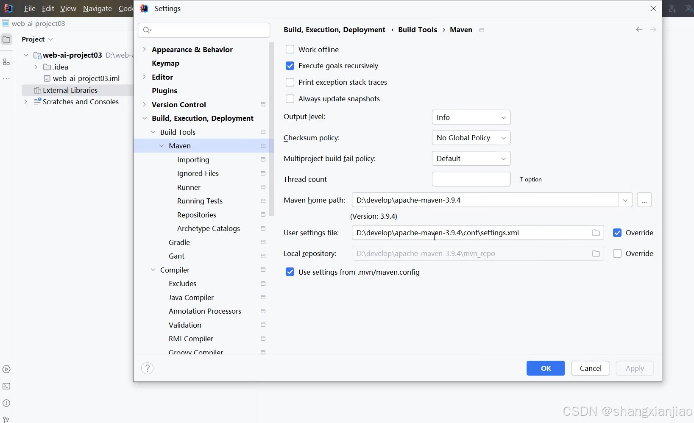
Task: Open Multiproject build fail policy dropdown
Action: 471,159
